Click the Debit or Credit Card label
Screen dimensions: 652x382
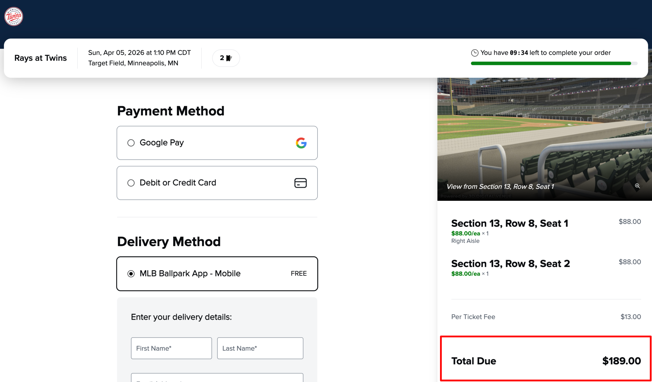(178, 183)
